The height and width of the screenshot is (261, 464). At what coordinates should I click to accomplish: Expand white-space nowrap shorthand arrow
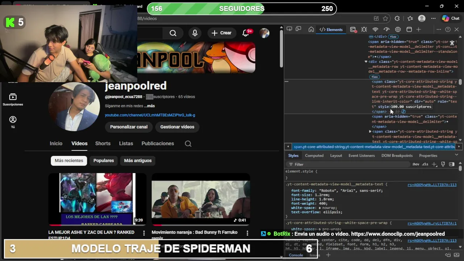tap(320, 208)
